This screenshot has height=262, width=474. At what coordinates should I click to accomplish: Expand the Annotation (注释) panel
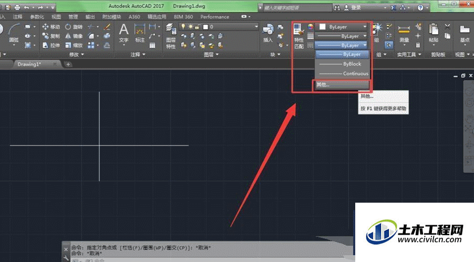point(138,55)
